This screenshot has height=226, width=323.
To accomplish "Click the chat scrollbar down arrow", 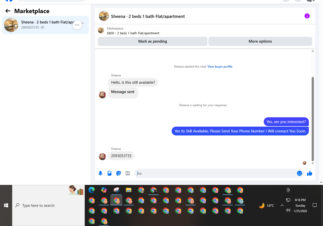I will 313,163.
